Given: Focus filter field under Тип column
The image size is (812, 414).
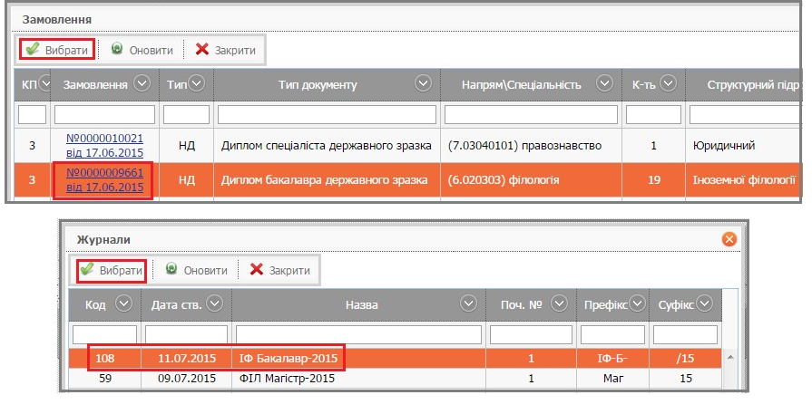Looking at the screenshot, I should (x=186, y=115).
